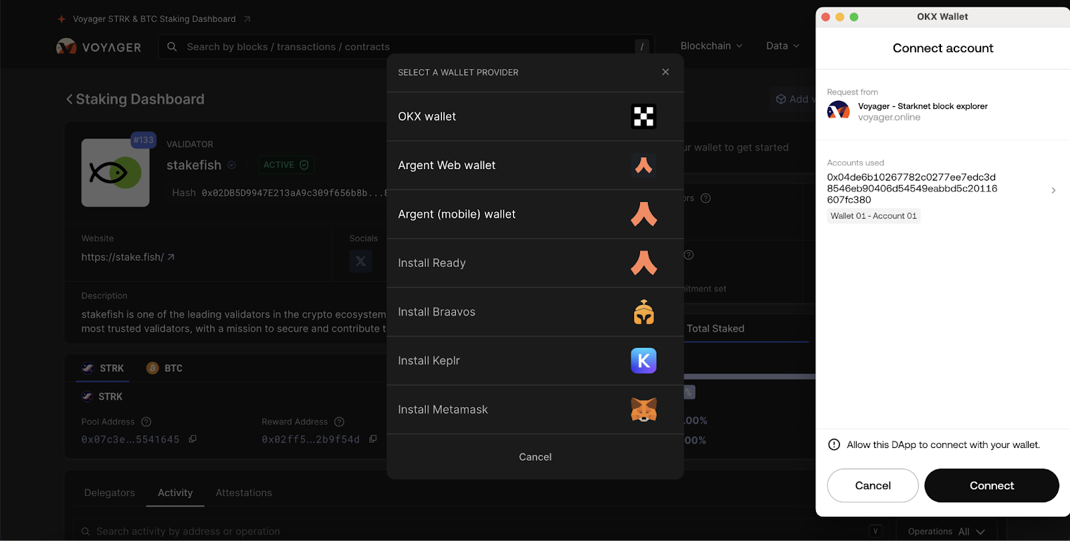This screenshot has height=541, width=1070.
Task: Click the verified badge next to stakefish
Action: tap(231, 165)
